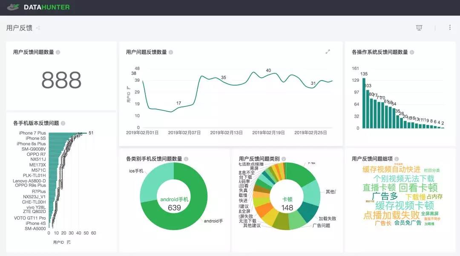Click the tallest bar labeled 135
The height and width of the screenshot is (256, 460).
point(364,103)
